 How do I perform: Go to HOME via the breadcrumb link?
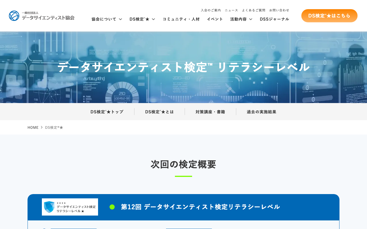(x=33, y=127)
